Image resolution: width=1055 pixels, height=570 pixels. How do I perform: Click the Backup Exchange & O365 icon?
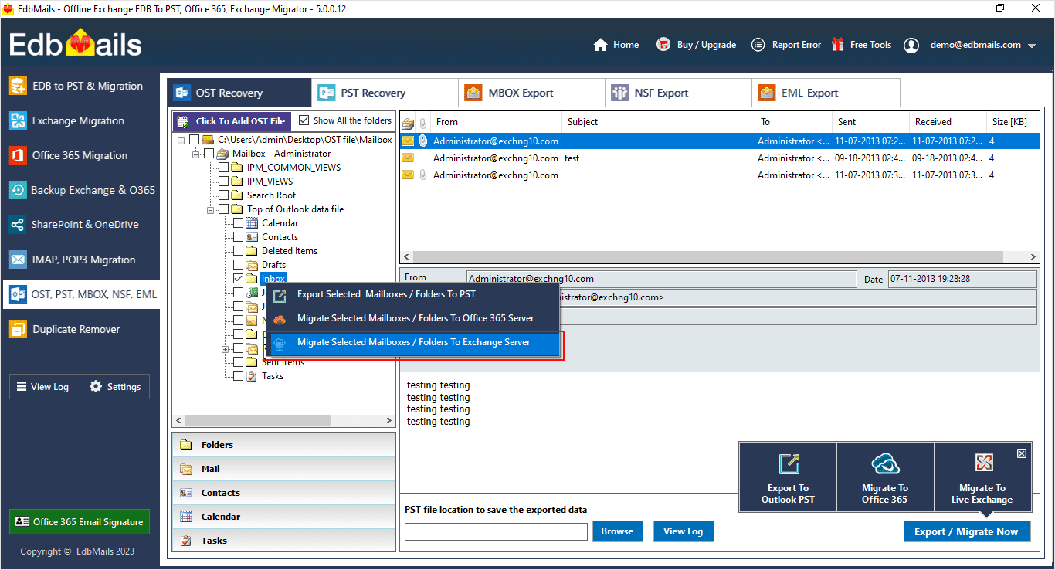coord(18,190)
